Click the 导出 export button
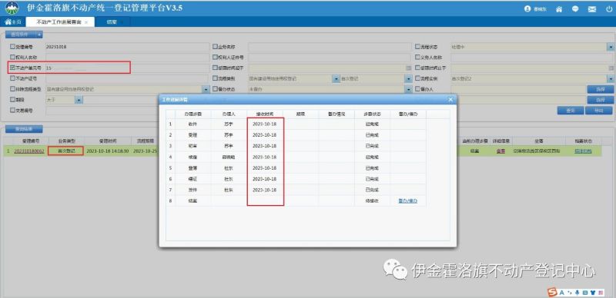616x298 pixels. [599, 111]
